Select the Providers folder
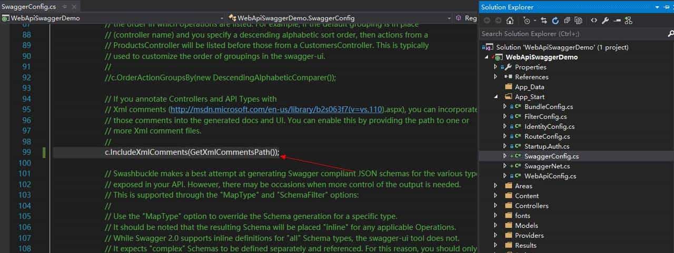Screen dimensions: 674x253 [529, 236]
